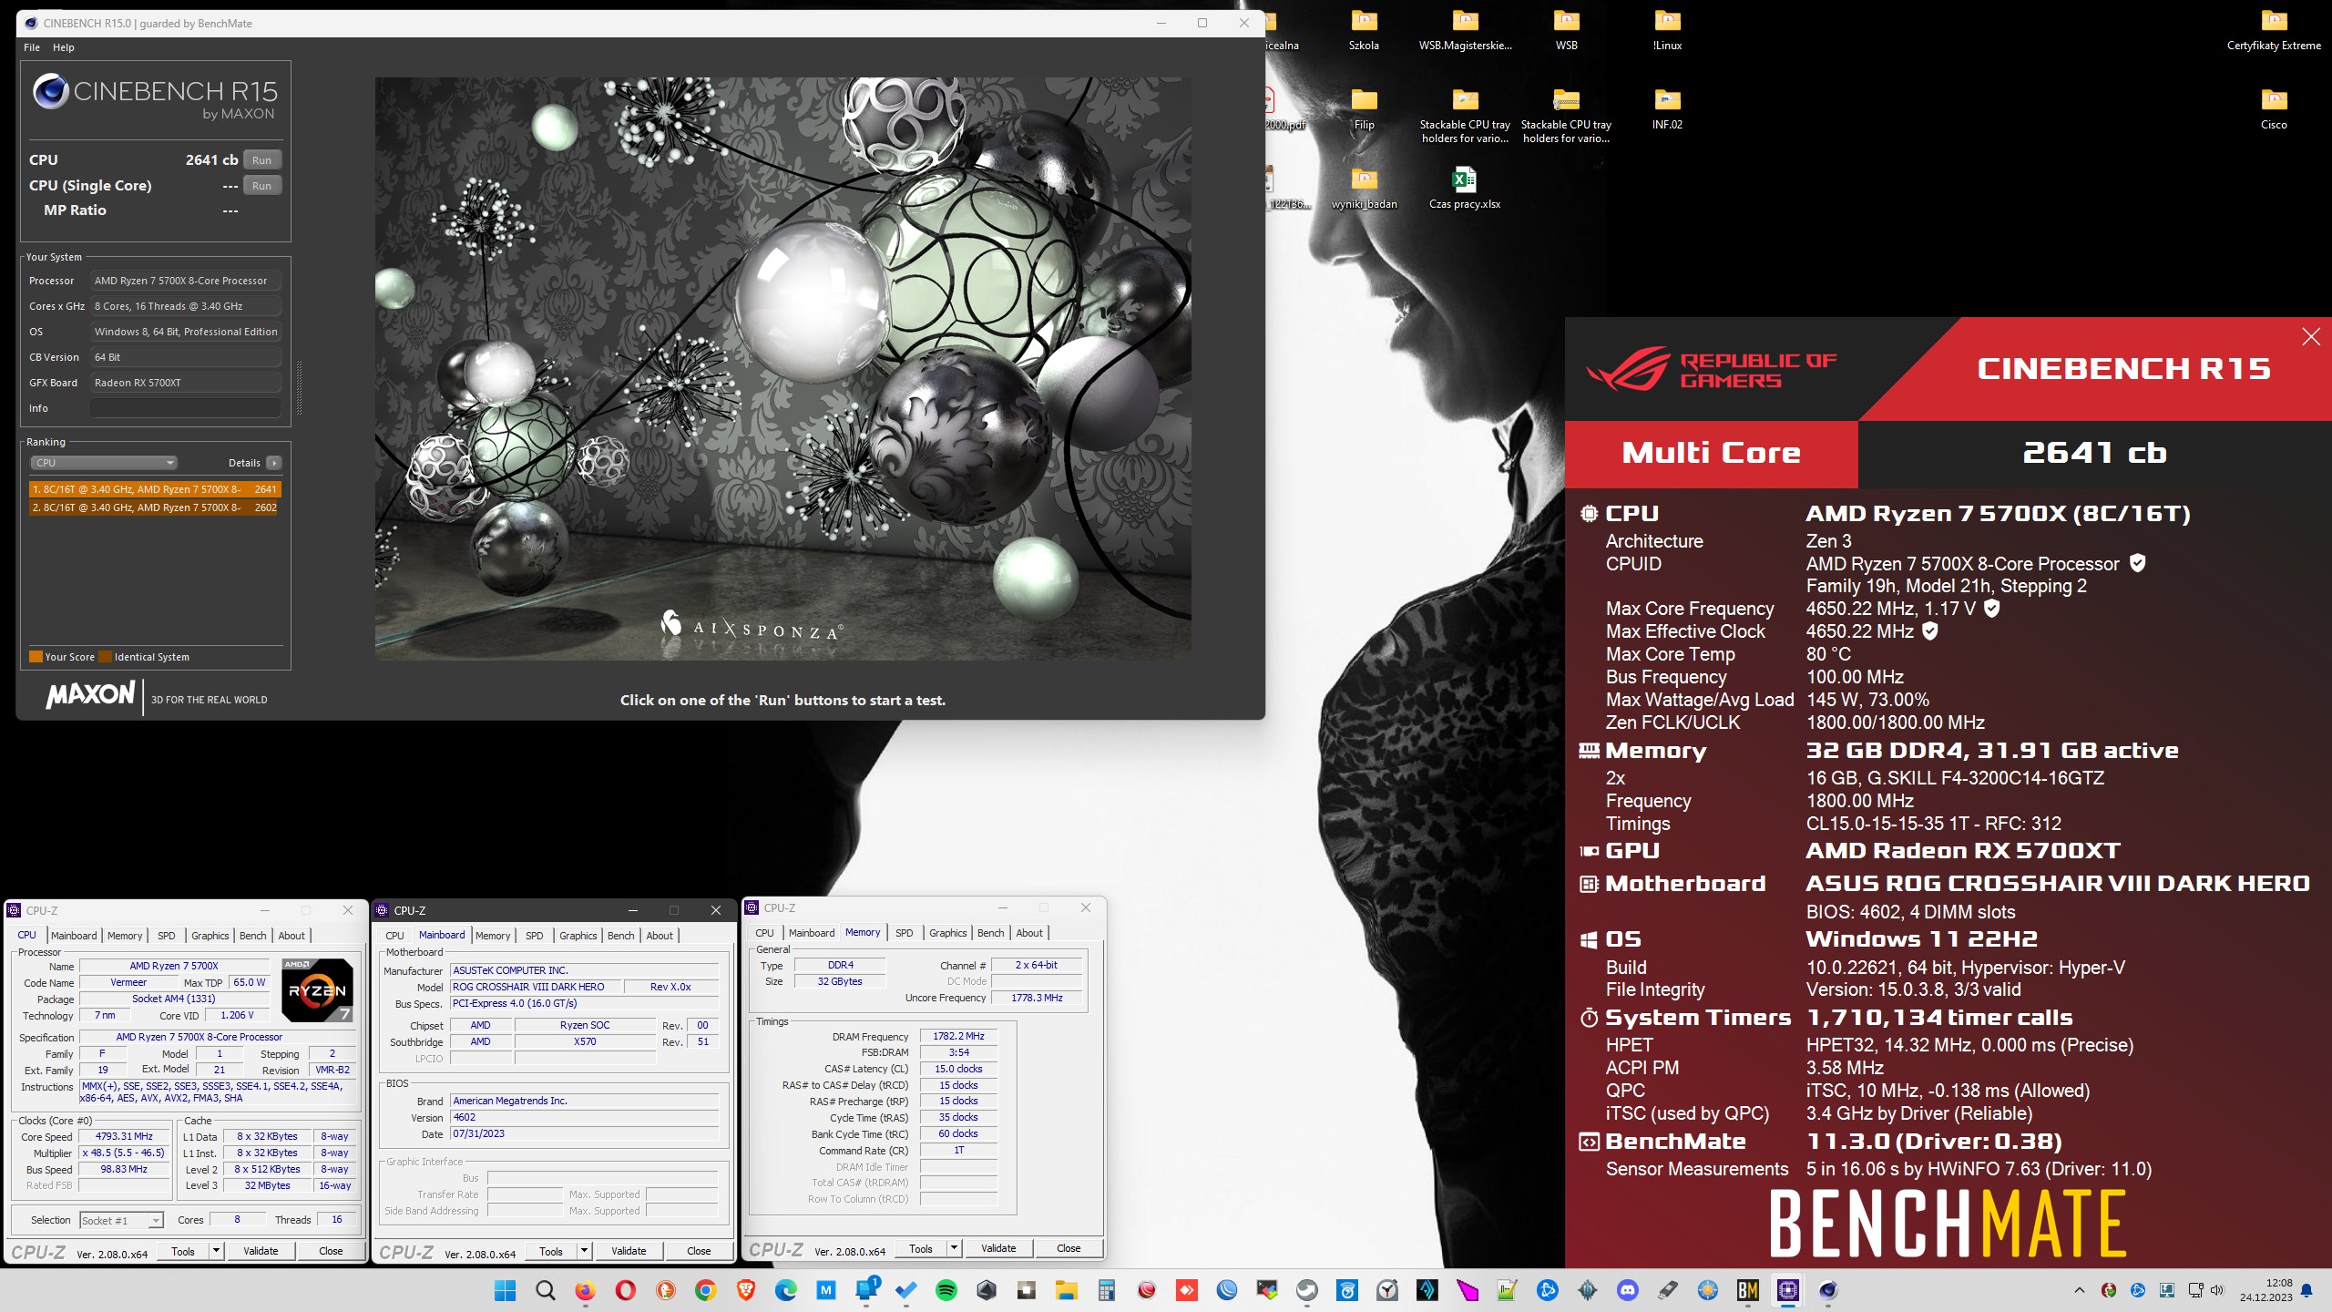Launch Microsoft Edge from the taskbar
Image resolution: width=2332 pixels, height=1312 pixels.
click(785, 1290)
